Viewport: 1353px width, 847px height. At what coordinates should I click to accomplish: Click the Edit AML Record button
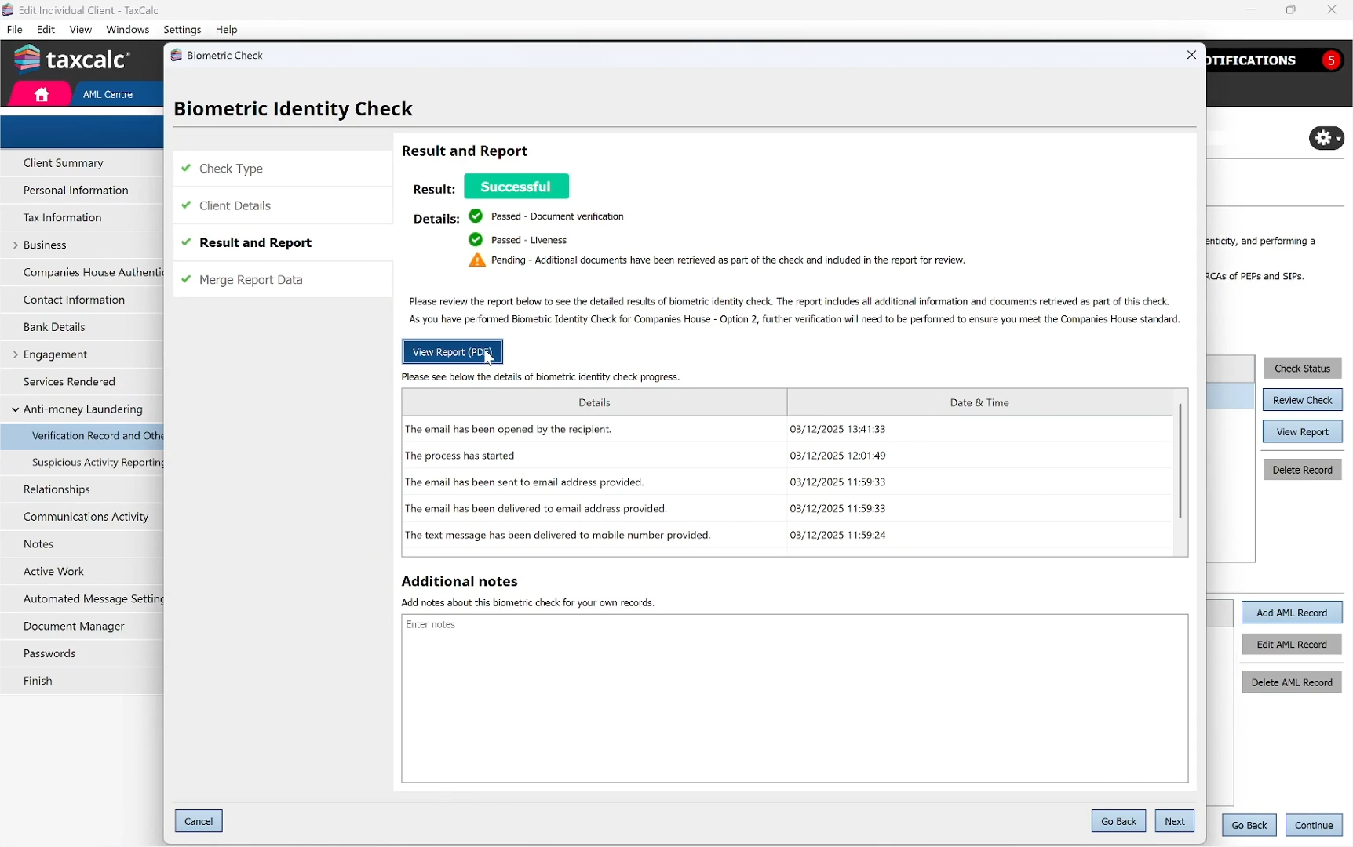(x=1292, y=645)
